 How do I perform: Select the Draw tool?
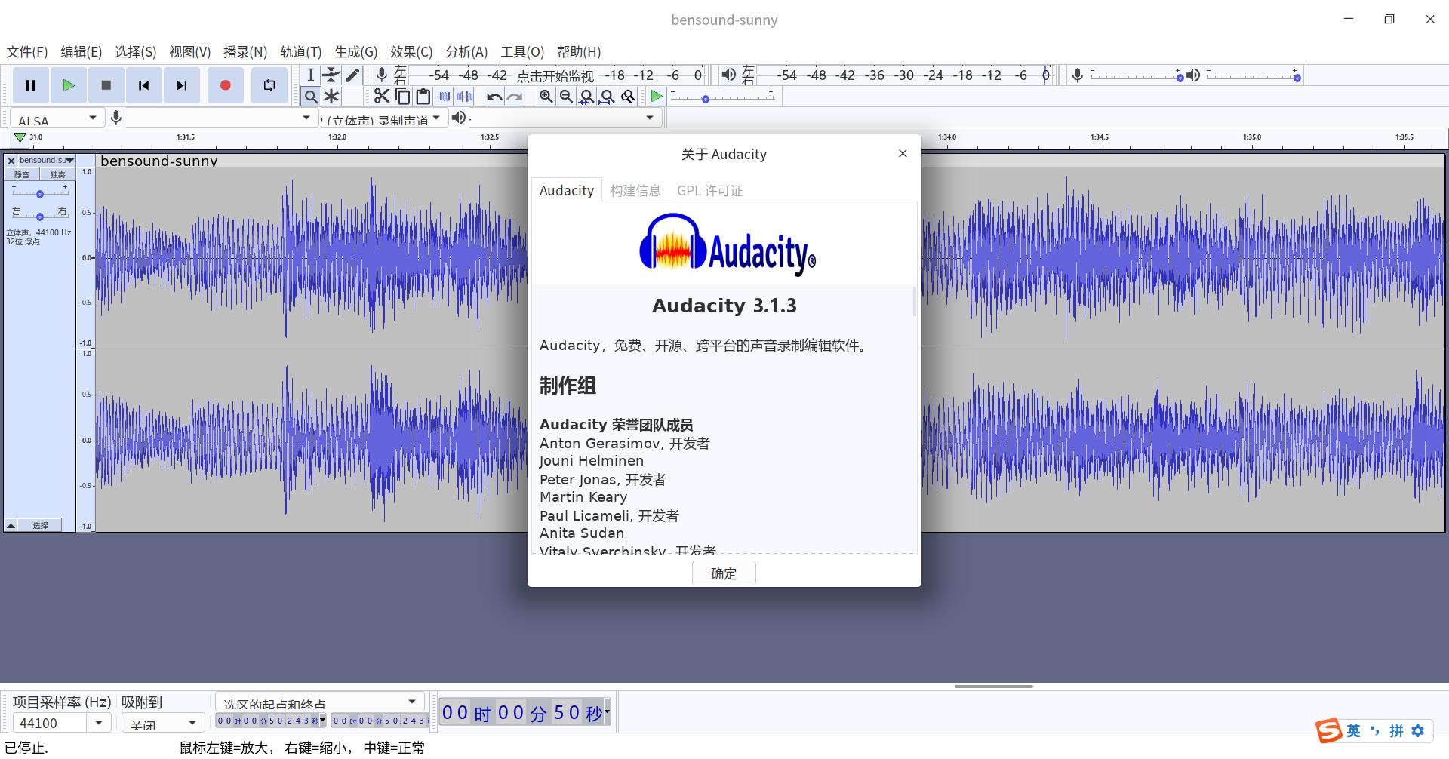point(352,75)
